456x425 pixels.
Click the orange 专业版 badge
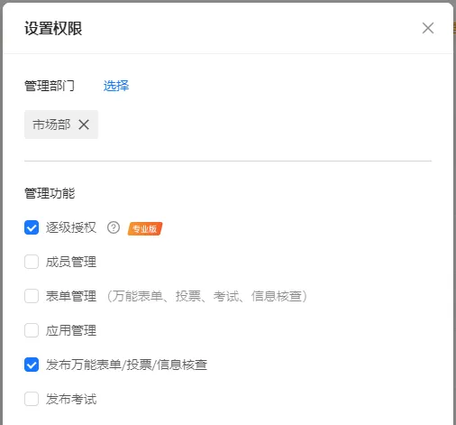coord(145,228)
